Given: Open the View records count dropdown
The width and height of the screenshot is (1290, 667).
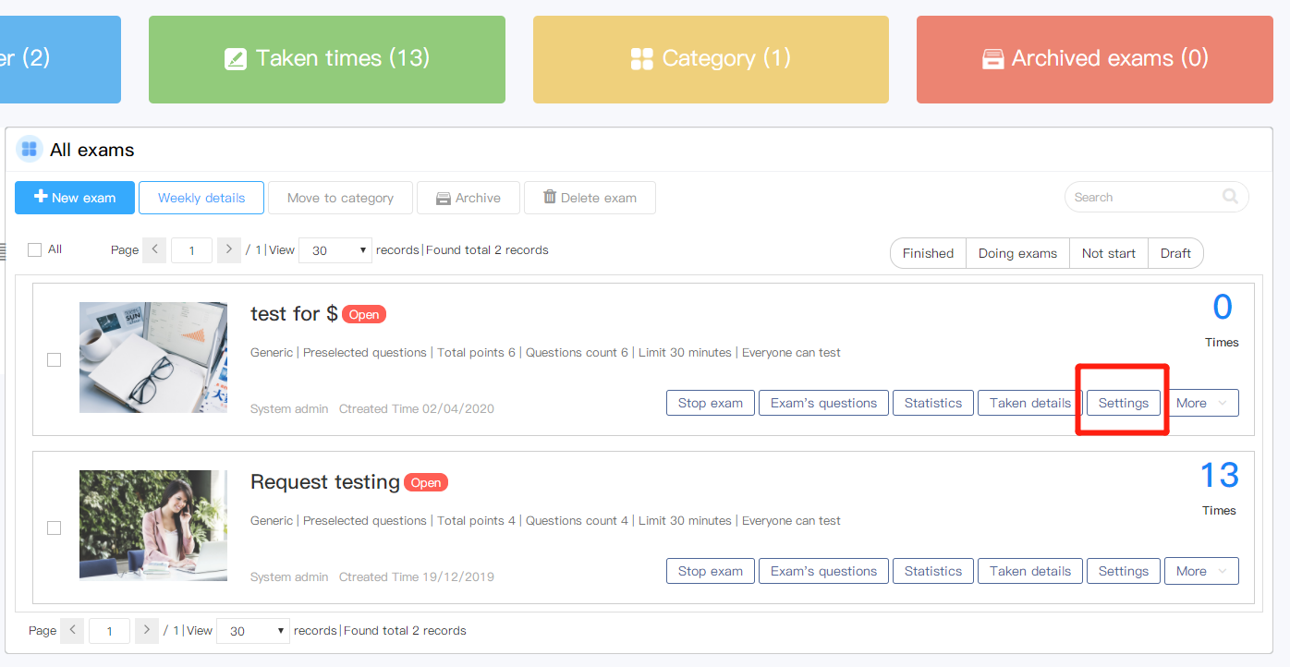Looking at the screenshot, I should 335,249.
